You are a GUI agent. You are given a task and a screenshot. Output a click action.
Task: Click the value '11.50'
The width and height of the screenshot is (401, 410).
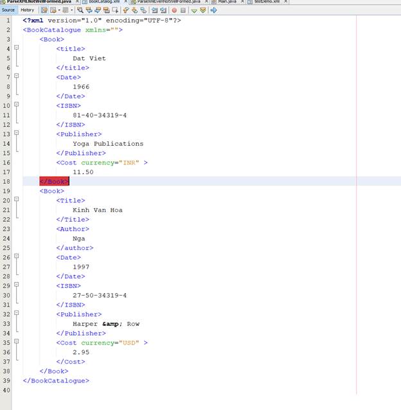coord(83,172)
